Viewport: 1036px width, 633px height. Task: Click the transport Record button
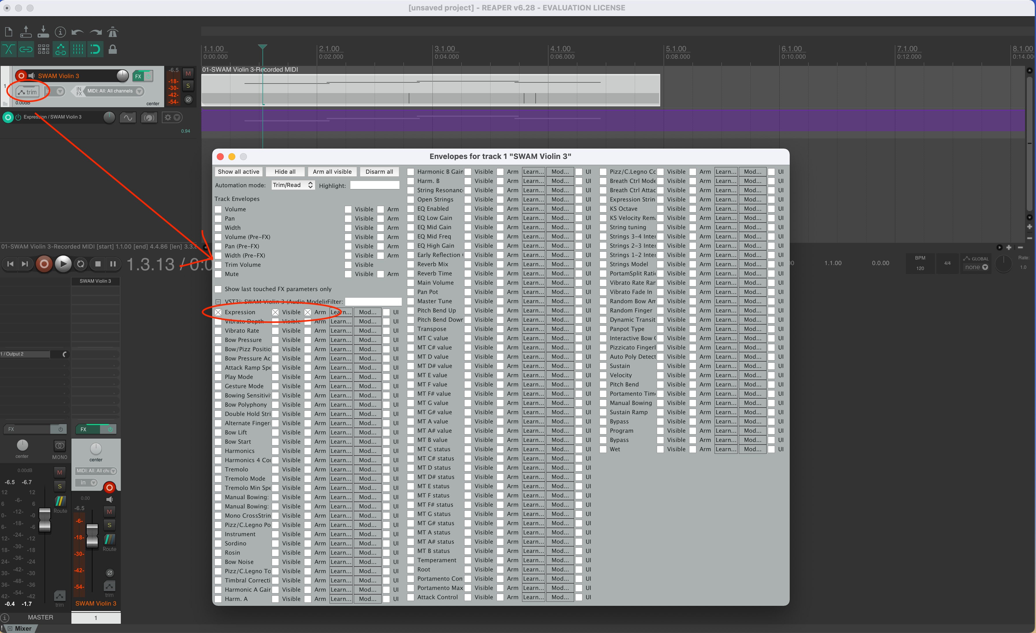(44, 264)
